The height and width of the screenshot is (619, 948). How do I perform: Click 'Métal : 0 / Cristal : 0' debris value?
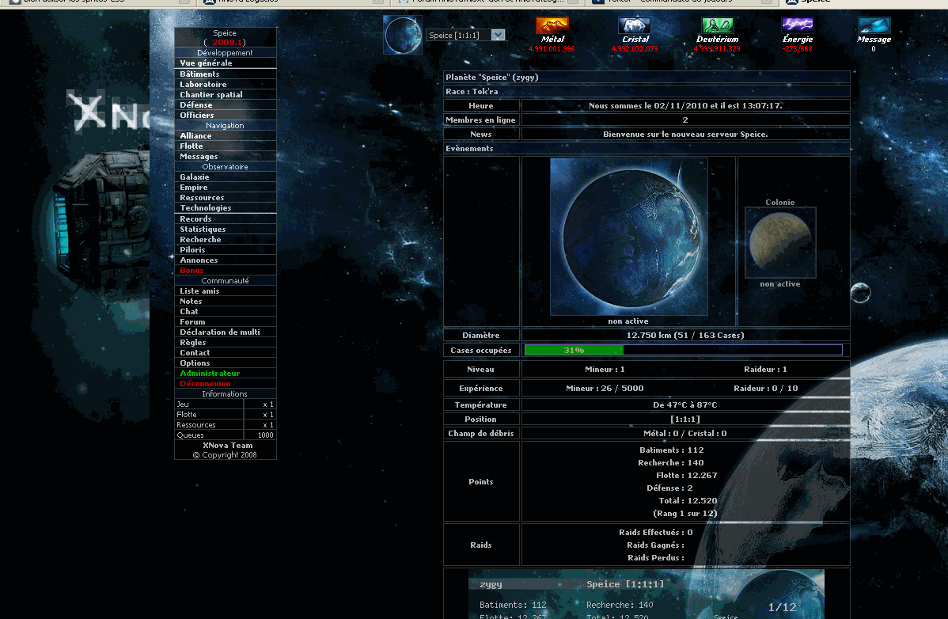pyautogui.click(x=685, y=433)
